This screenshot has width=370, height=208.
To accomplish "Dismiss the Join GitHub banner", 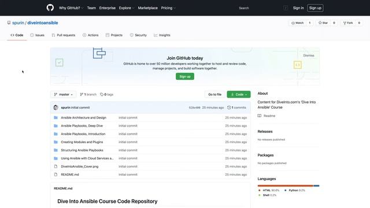I will click(x=309, y=55).
